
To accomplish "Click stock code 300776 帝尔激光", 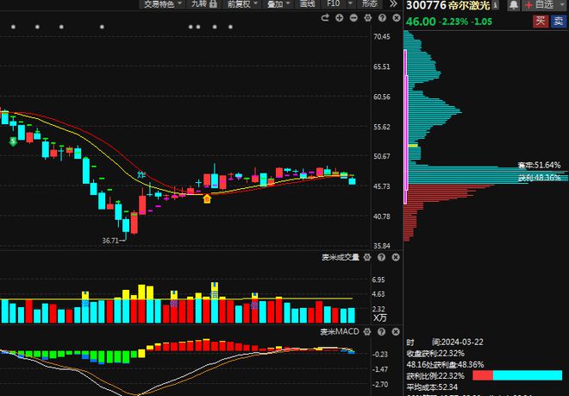I will tap(447, 5).
